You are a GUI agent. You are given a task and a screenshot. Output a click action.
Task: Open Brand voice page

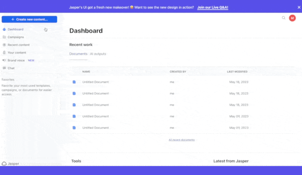click(16, 60)
